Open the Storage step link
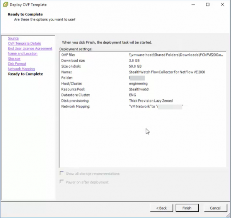Screen dimensions: 232x218 [14, 59]
